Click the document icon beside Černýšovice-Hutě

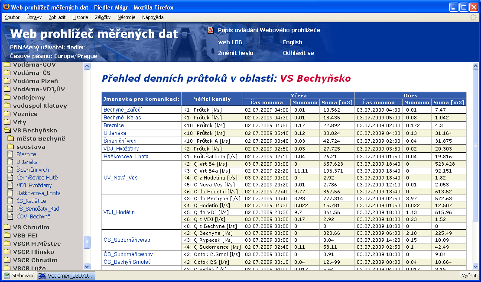coord(10,178)
